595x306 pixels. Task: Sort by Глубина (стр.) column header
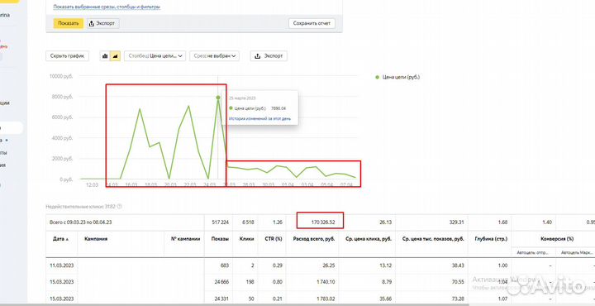(x=491, y=239)
